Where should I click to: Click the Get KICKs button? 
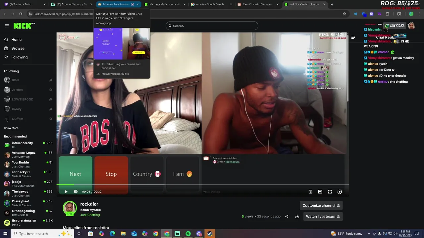(x=395, y=26)
